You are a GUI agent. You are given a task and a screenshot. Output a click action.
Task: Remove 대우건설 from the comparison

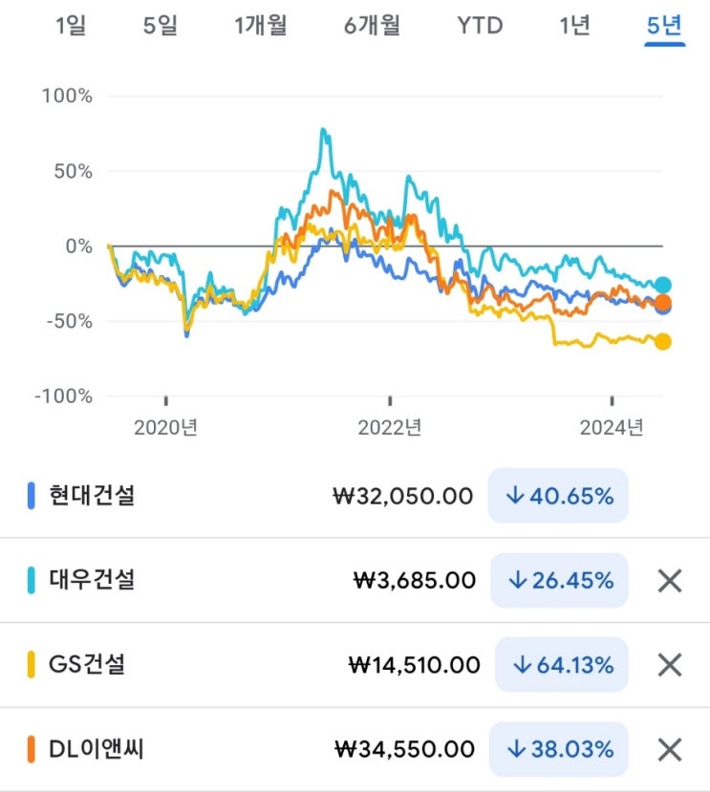coord(670,580)
